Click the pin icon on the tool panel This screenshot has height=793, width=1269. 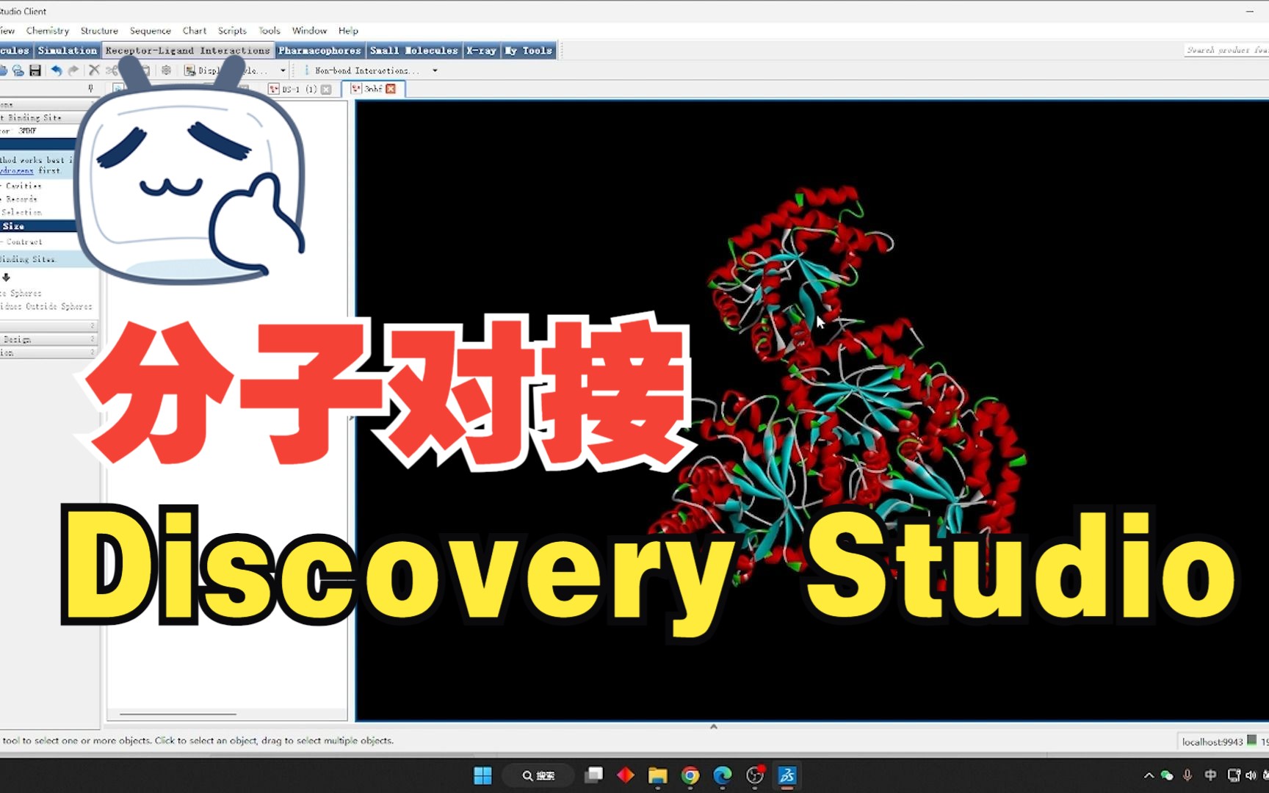click(91, 87)
